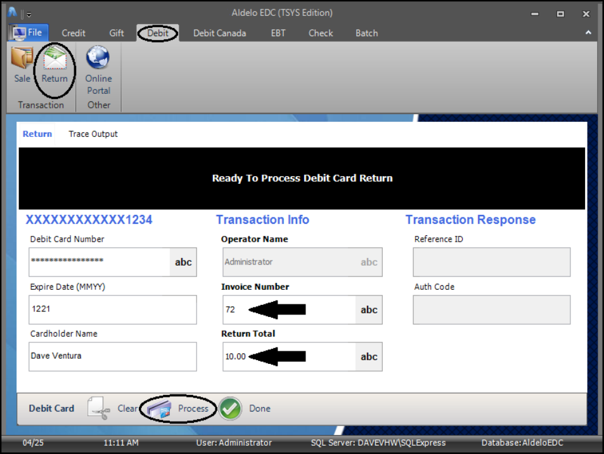This screenshot has height=454, width=604.
Task: Click the abc button for Invoice Number
Action: click(x=369, y=309)
